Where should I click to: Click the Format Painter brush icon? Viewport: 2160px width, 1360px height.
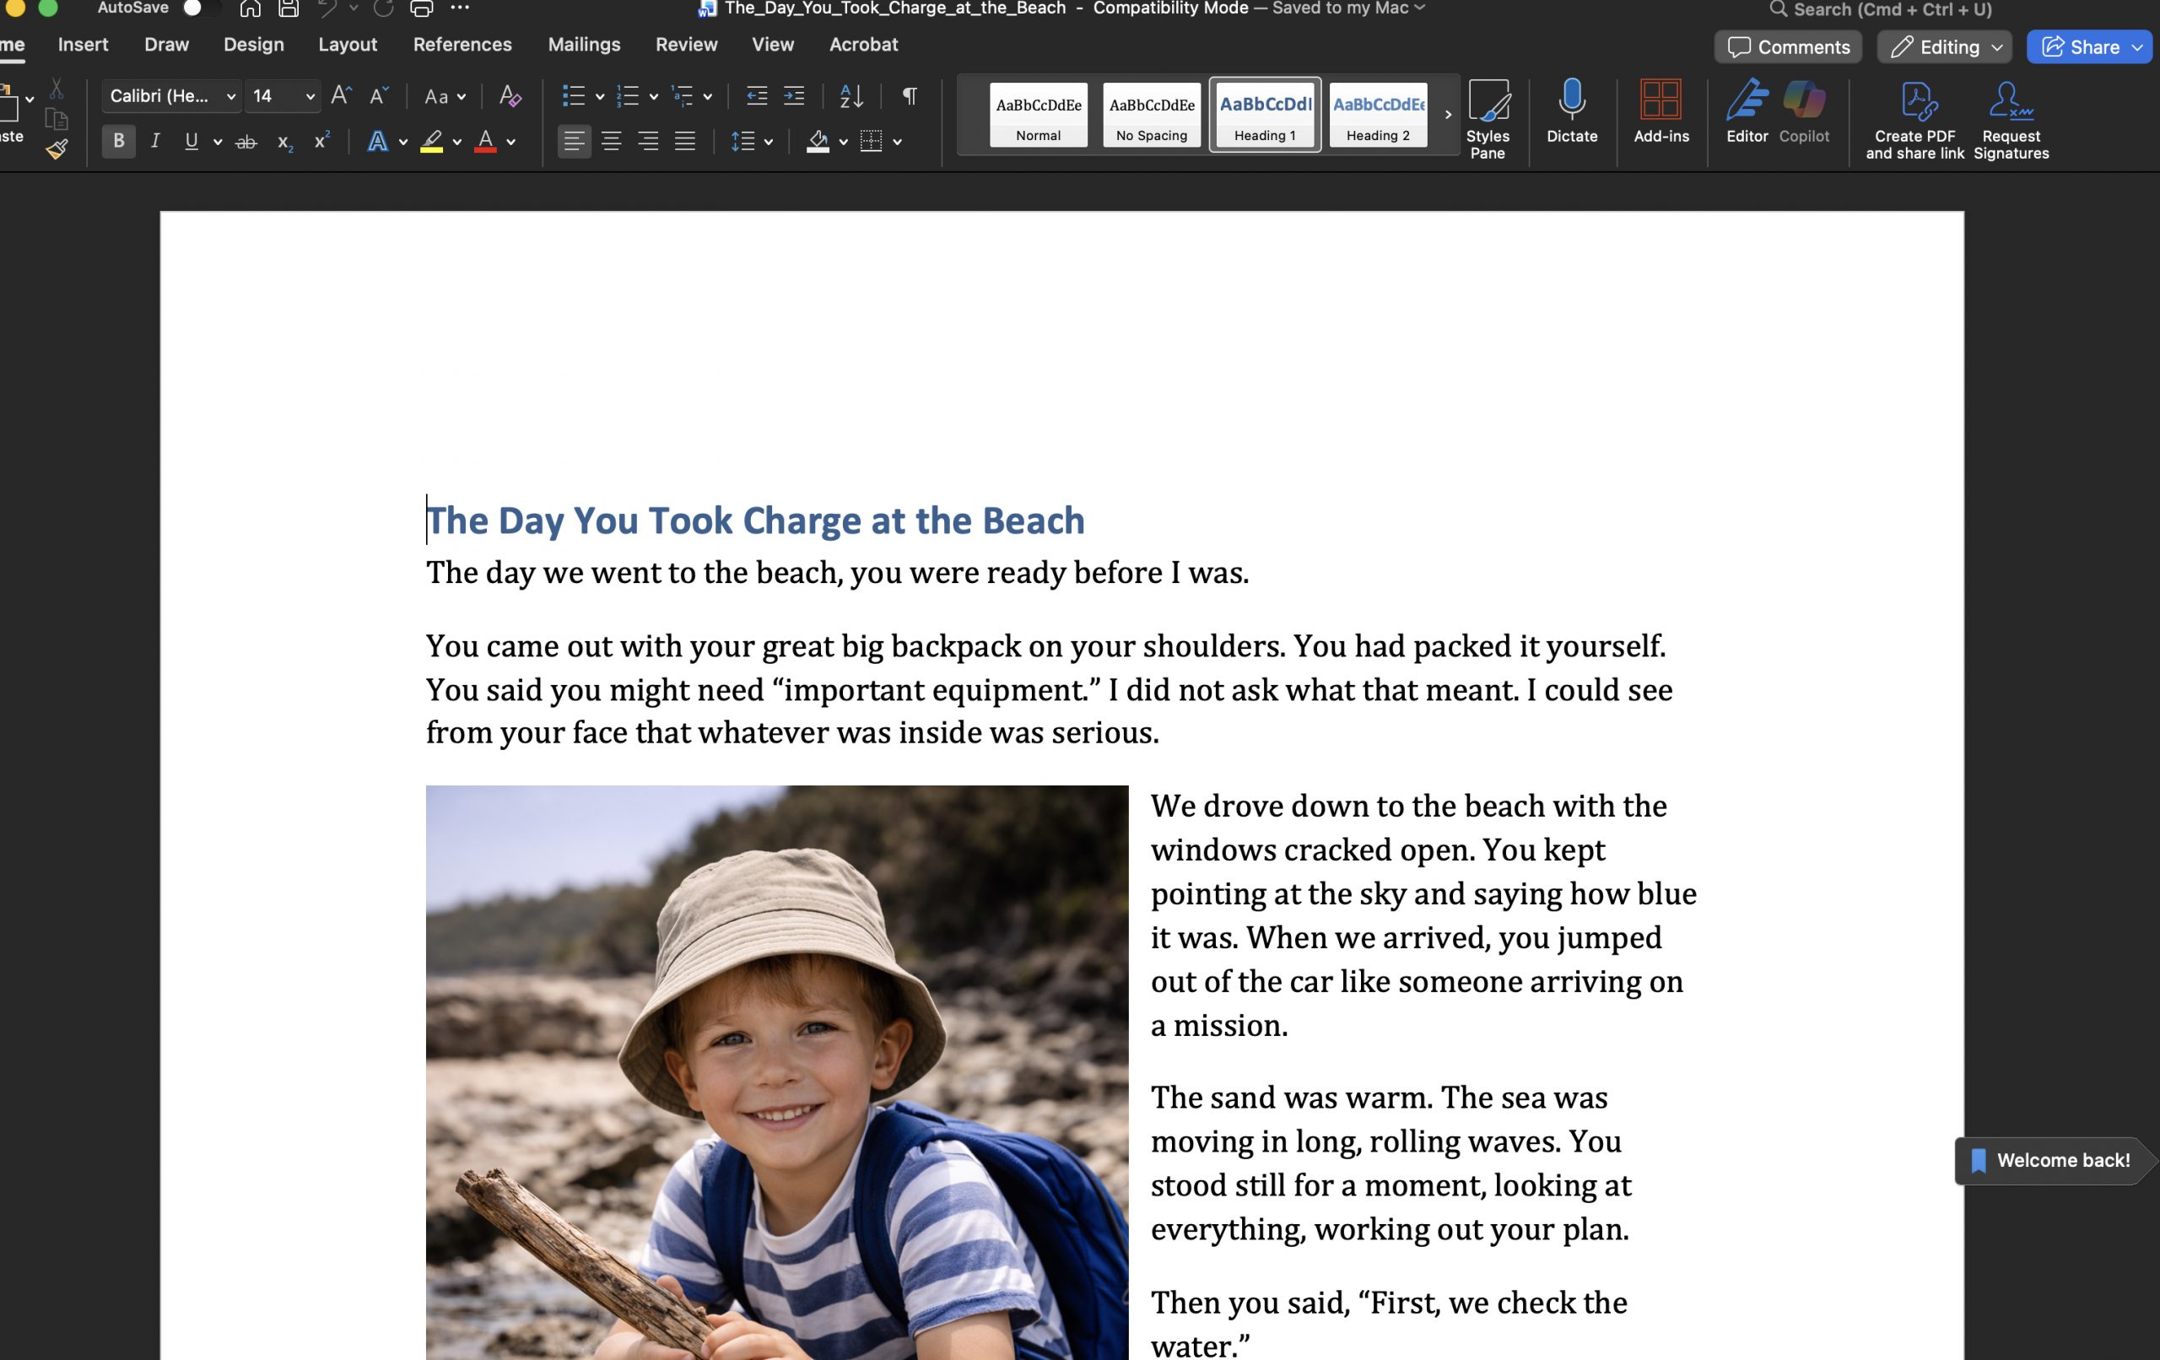pyautogui.click(x=57, y=149)
